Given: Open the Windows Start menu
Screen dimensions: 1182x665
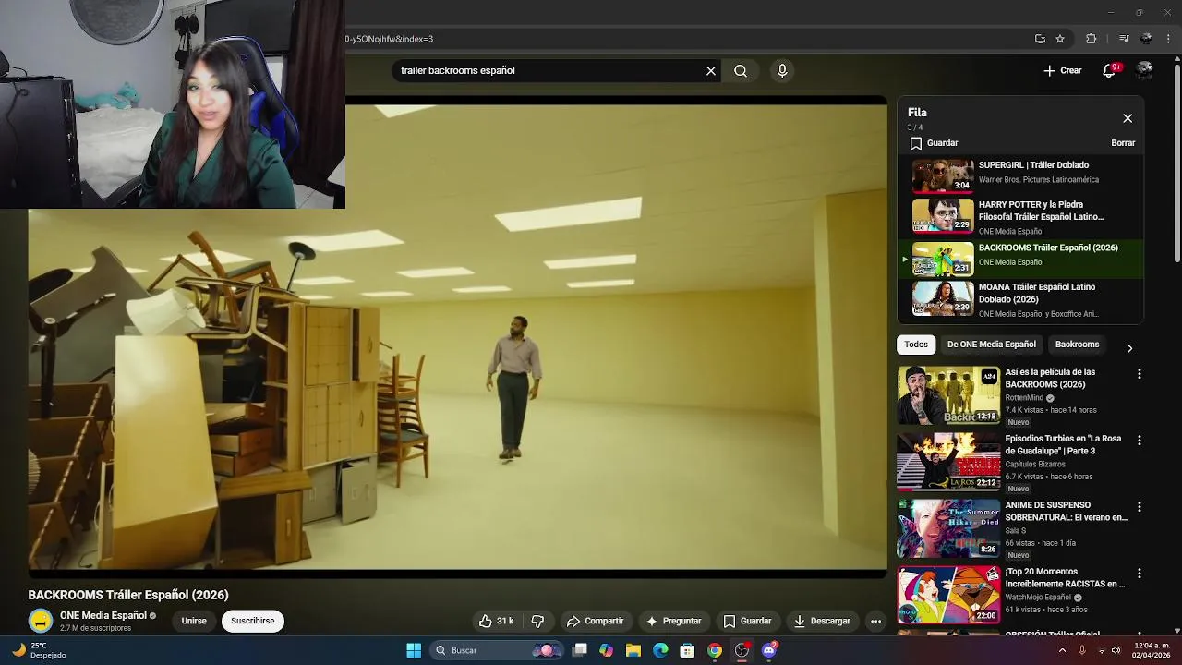Looking at the screenshot, I should (x=414, y=650).
